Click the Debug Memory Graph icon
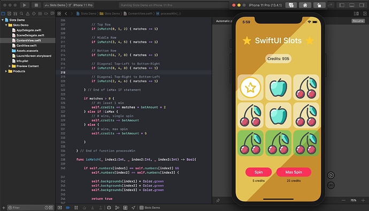The width and height of the screenshot is (369, 211). tap(117, 208)
